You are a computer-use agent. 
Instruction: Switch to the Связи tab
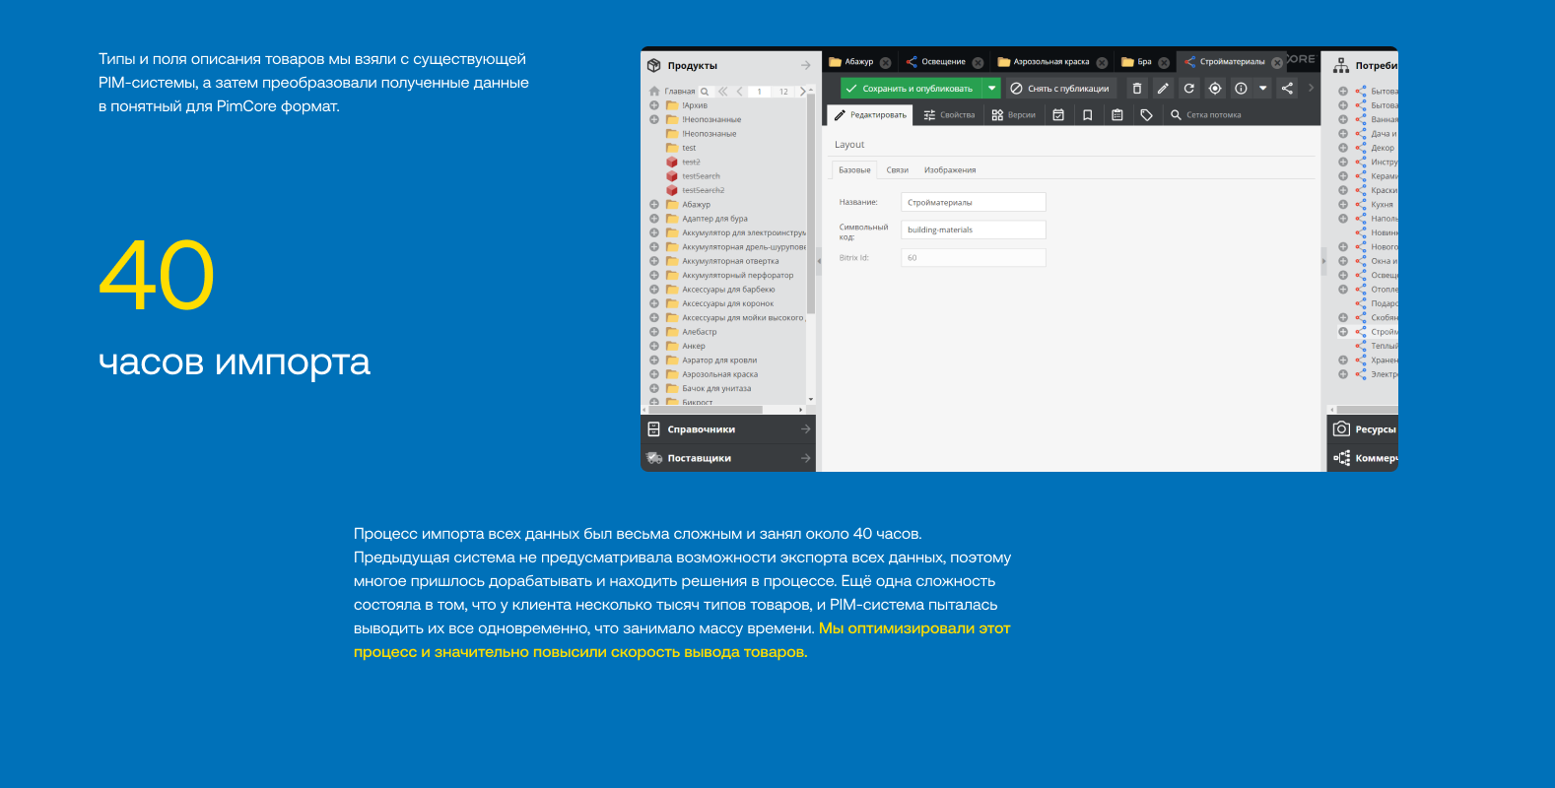pyautogui.click(x=897, y=170)
